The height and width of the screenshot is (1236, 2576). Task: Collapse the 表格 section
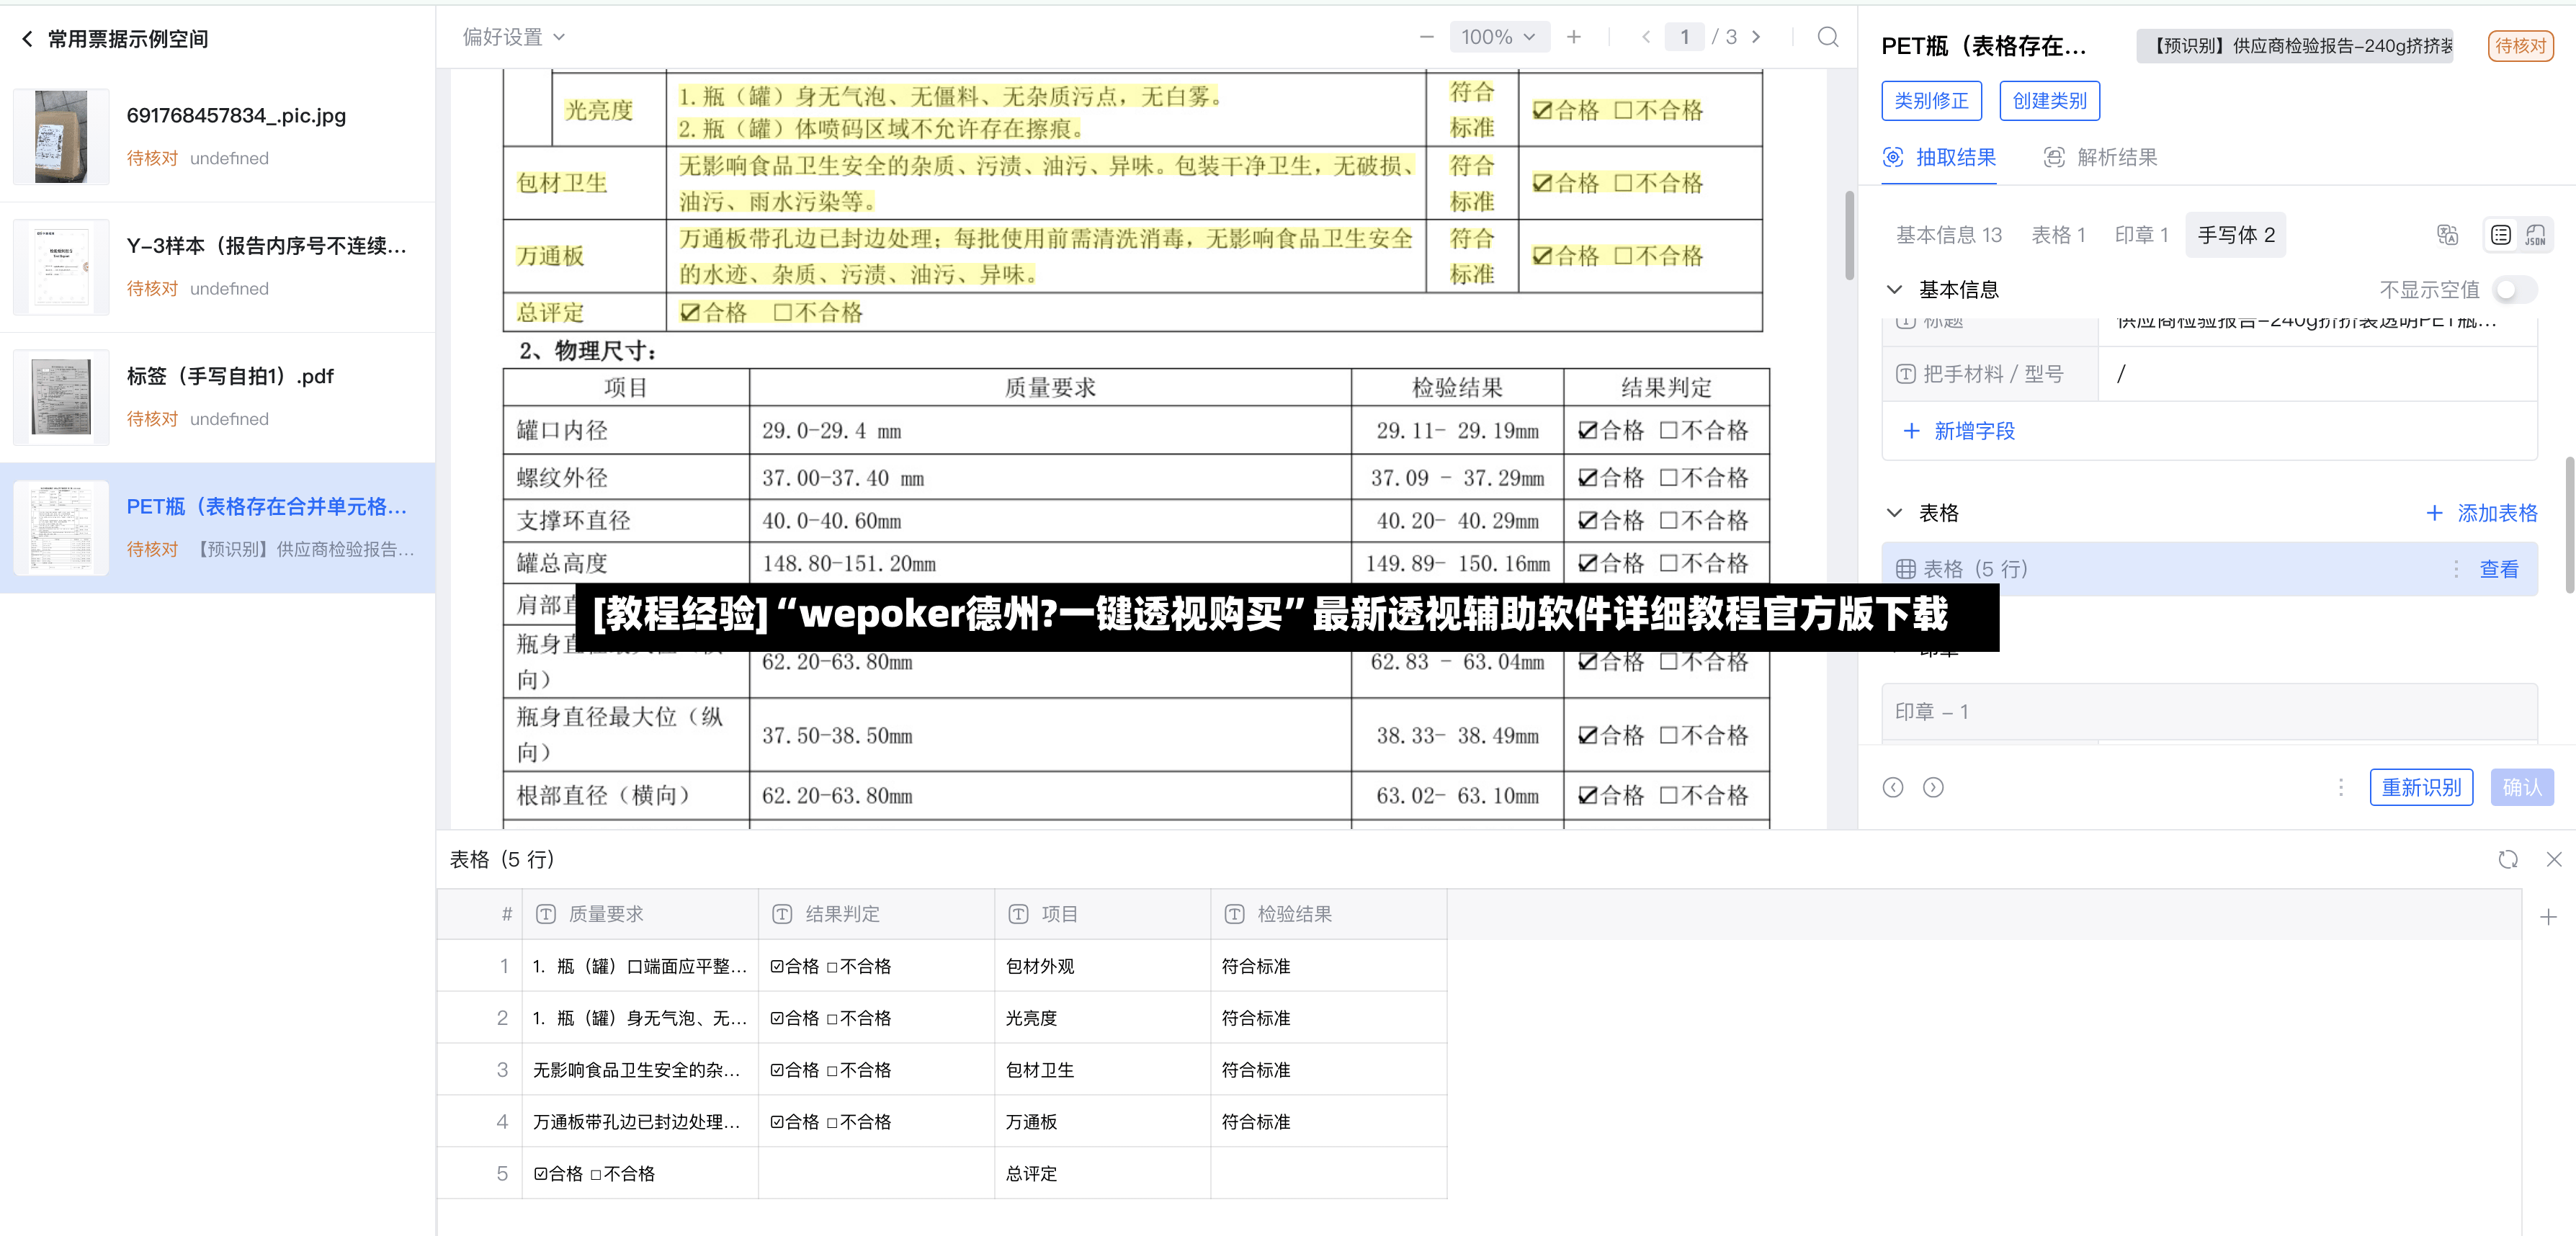click(x=1894, y=513)
